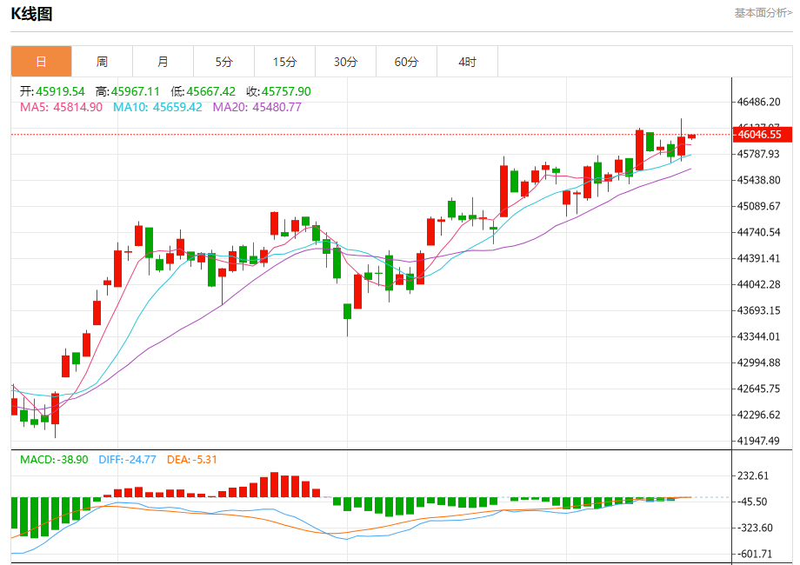Open the 基本面分析 link
This screenshot has width=800, height=565.
pos(763,13)
